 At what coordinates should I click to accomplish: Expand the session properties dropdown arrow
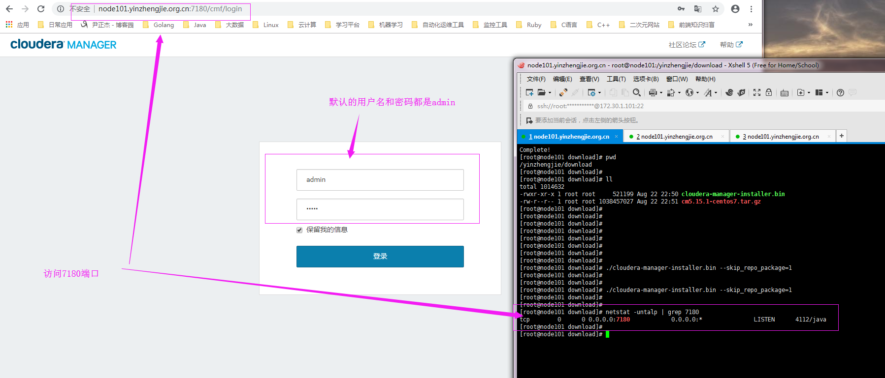click(600, 93)
